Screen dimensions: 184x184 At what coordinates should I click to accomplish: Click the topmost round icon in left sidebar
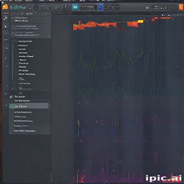[x=5, y=18]
